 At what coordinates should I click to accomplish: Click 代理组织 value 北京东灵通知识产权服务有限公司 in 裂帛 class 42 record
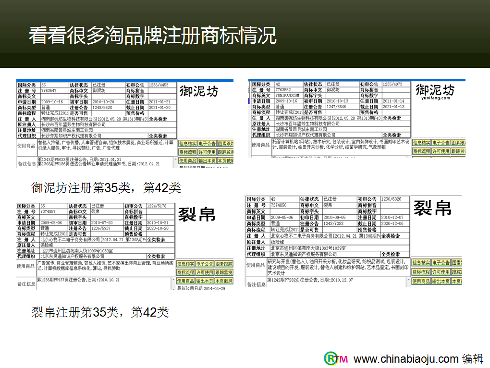pos(304,254)
